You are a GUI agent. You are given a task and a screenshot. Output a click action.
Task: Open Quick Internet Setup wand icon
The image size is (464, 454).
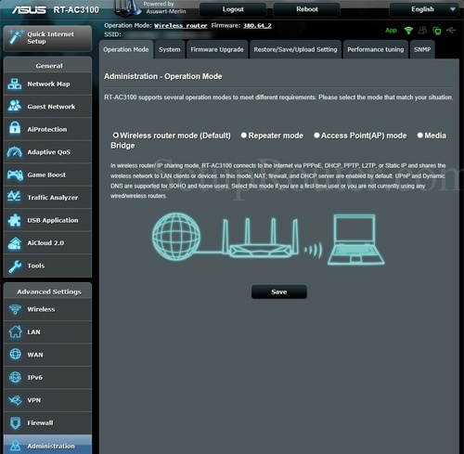pyautogui.click(x=15, y=37)
